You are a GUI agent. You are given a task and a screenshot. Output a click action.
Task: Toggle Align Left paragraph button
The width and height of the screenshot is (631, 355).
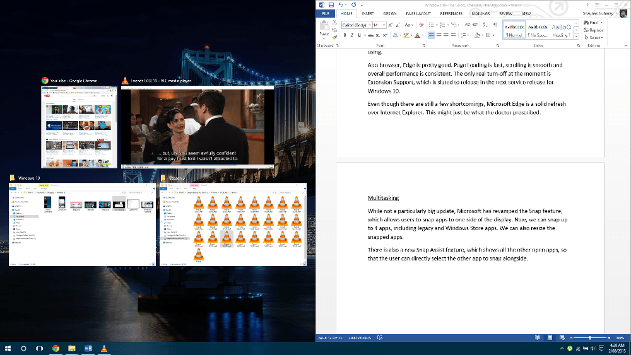[x=432, y=35]
